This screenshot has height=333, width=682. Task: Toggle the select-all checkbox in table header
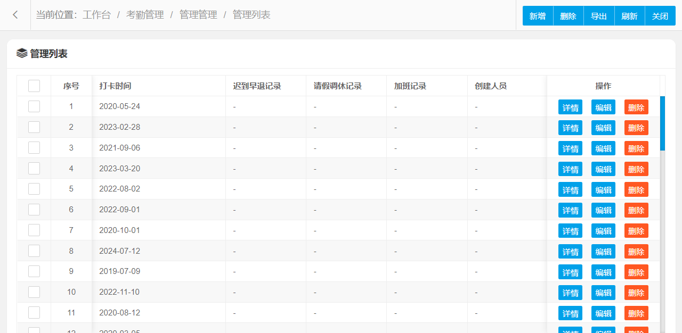pos(34,86)
